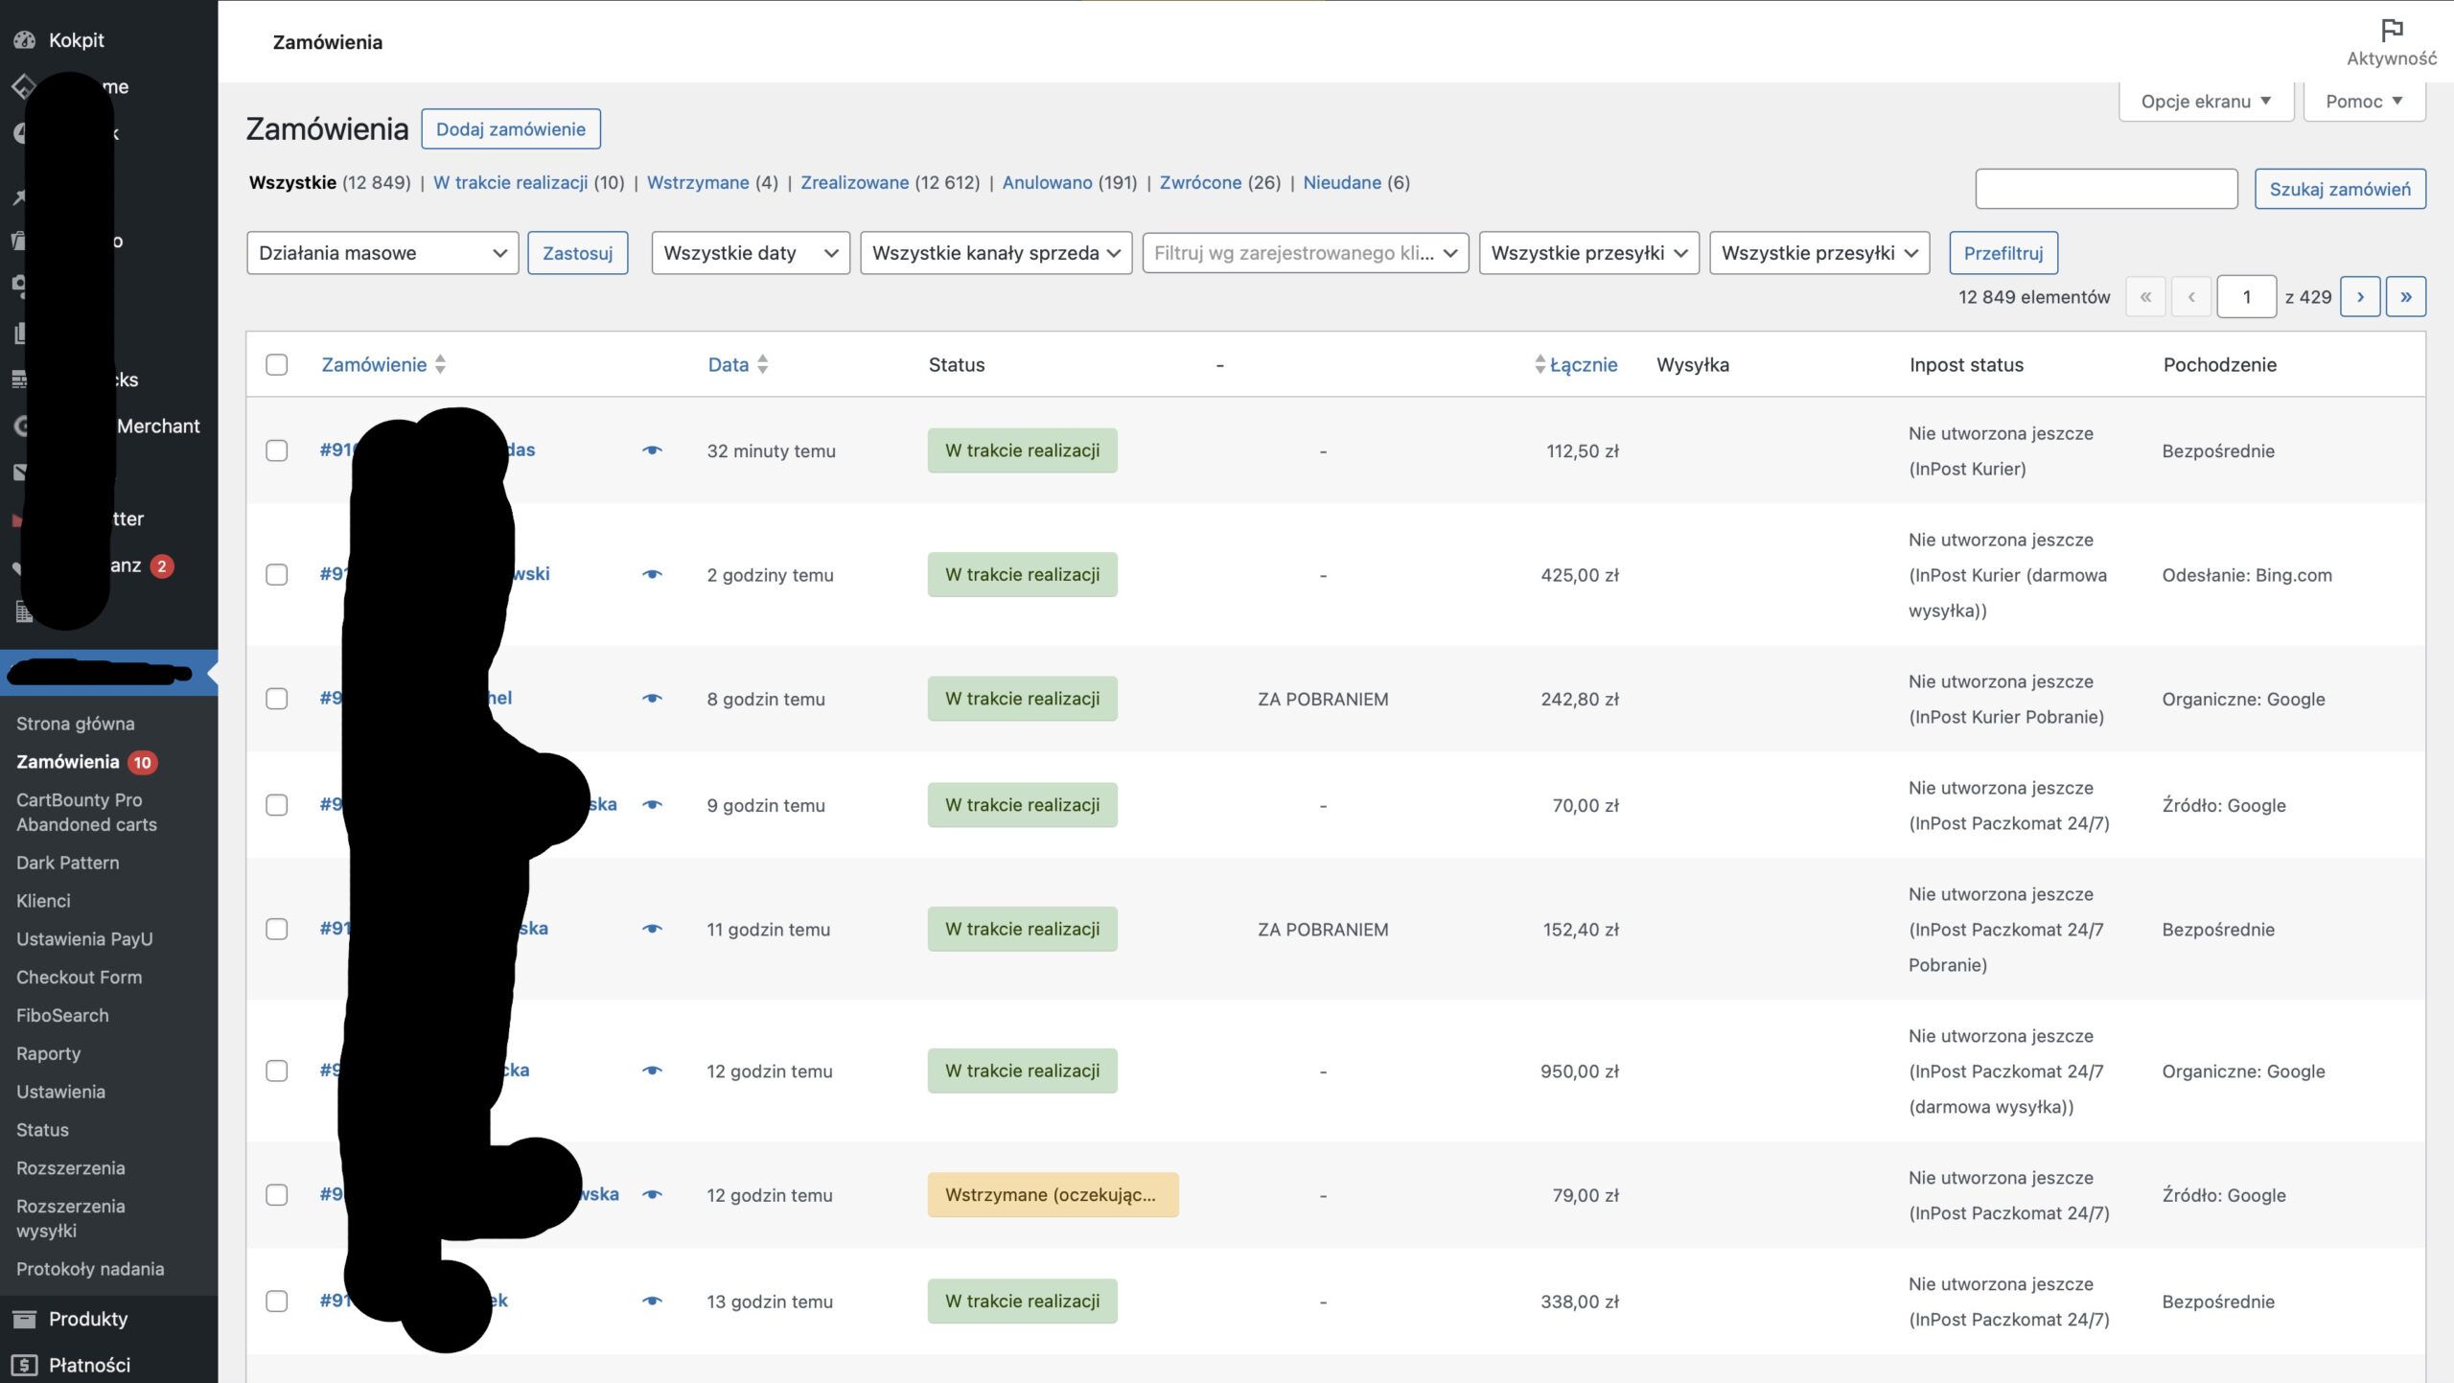Preview the 425,00 zł order via eye icon
The height and width of the screenshot is (1383, 2454).
coord(652,574)
